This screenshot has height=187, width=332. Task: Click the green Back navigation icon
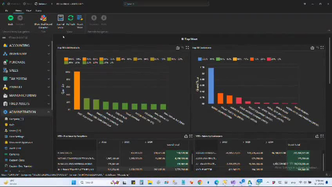coord(11,18)
